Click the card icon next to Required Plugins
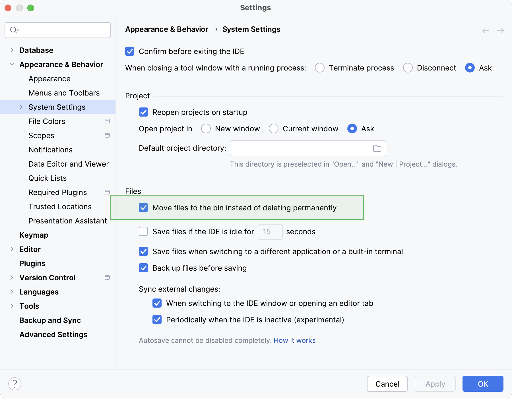 (107, 192)
